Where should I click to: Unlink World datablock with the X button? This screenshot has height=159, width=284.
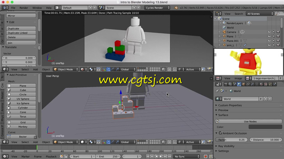[270, 99]
